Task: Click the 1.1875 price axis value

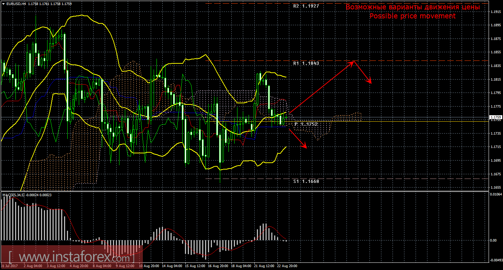Action: [x=496, y=39]
